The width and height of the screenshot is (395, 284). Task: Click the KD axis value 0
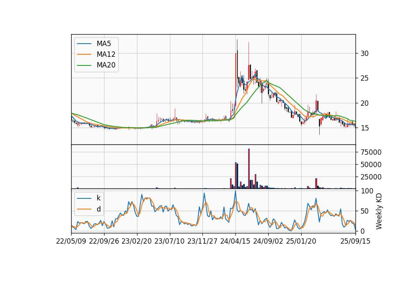click(362, 231)
